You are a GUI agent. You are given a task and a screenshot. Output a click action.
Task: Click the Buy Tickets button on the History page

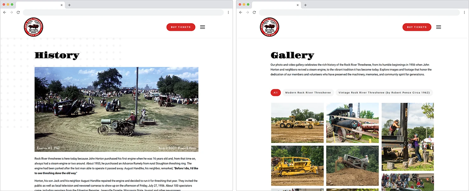[181, 27]
